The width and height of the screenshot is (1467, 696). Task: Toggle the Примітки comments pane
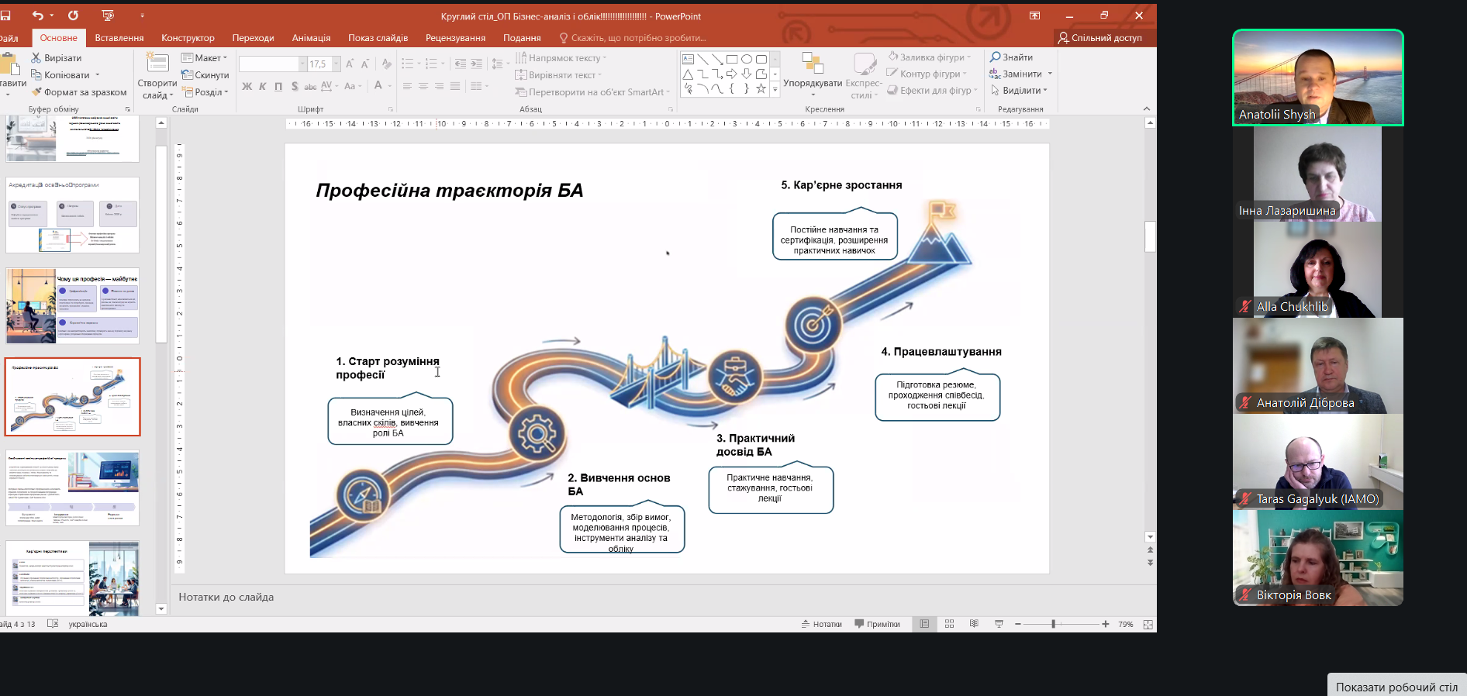click(877, 624)
